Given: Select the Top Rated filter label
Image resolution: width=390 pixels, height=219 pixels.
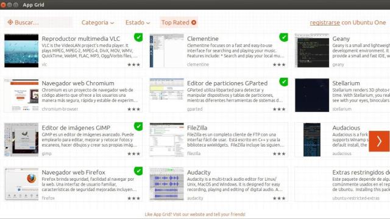Looking at the screenshot, I should click(x=175, y=23).
